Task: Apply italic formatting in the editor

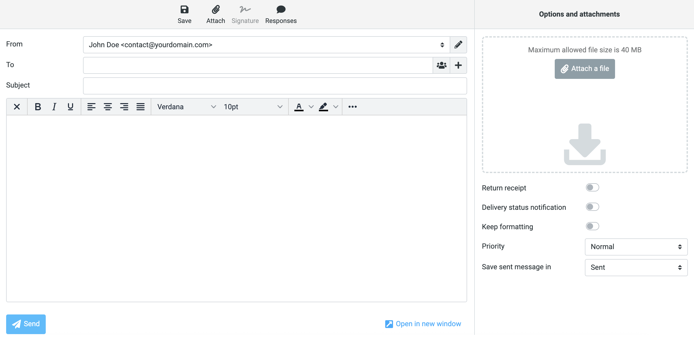Action: click(54, 107)
